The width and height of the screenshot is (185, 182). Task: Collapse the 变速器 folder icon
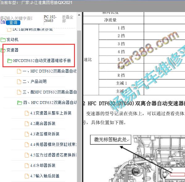tap(3, 50)
